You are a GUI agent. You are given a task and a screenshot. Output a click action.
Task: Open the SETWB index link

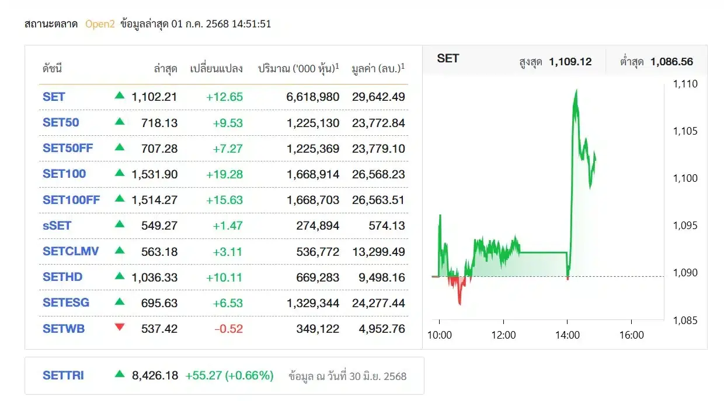point(64,329)
